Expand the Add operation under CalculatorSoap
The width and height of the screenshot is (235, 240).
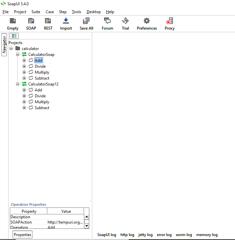24,60
